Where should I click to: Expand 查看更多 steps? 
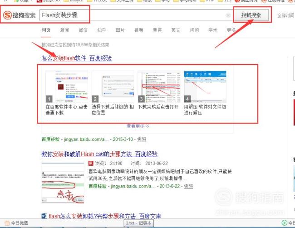(138, 126)
